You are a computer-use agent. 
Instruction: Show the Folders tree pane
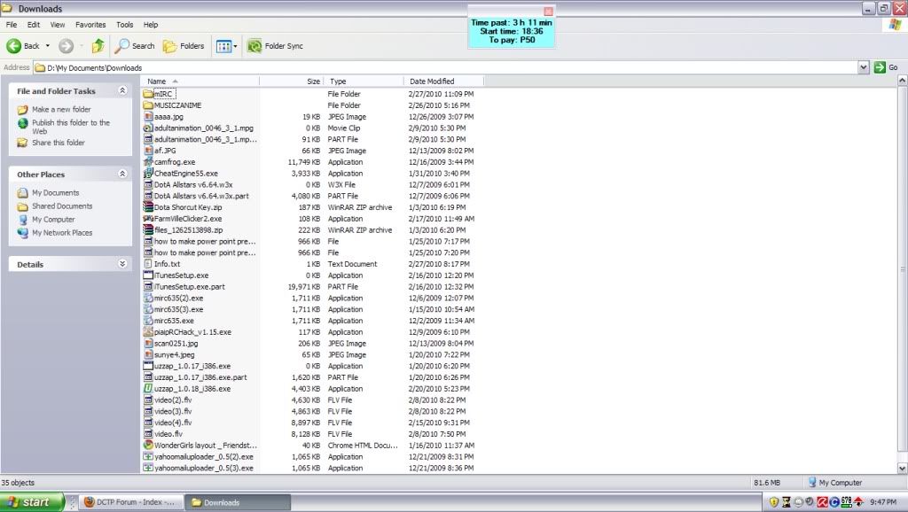[x=184, y=46]
